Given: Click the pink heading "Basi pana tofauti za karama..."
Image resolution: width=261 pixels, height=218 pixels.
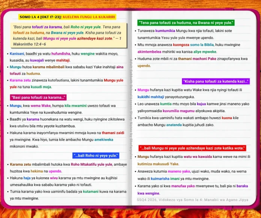Looking at the screenshot, I should [38, 98].
